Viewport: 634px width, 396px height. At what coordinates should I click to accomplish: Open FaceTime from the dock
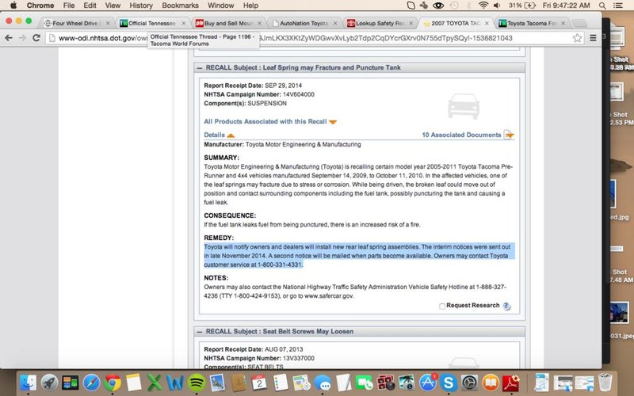pos(365,383)
